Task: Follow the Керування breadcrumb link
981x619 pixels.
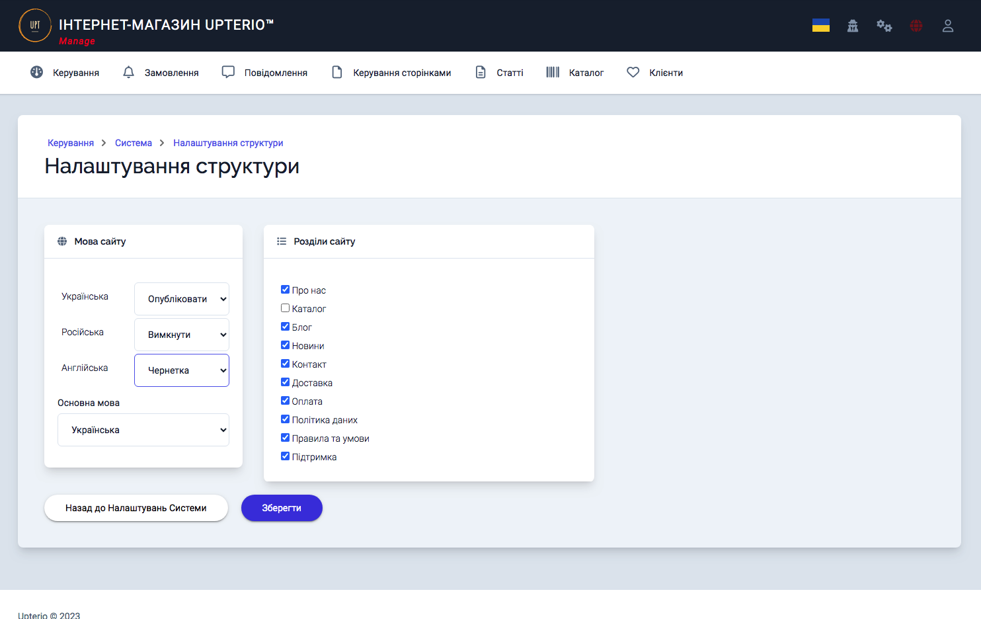Action: click(71, 143)
